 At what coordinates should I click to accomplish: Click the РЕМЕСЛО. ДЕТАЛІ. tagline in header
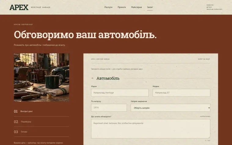click(214, 7)
